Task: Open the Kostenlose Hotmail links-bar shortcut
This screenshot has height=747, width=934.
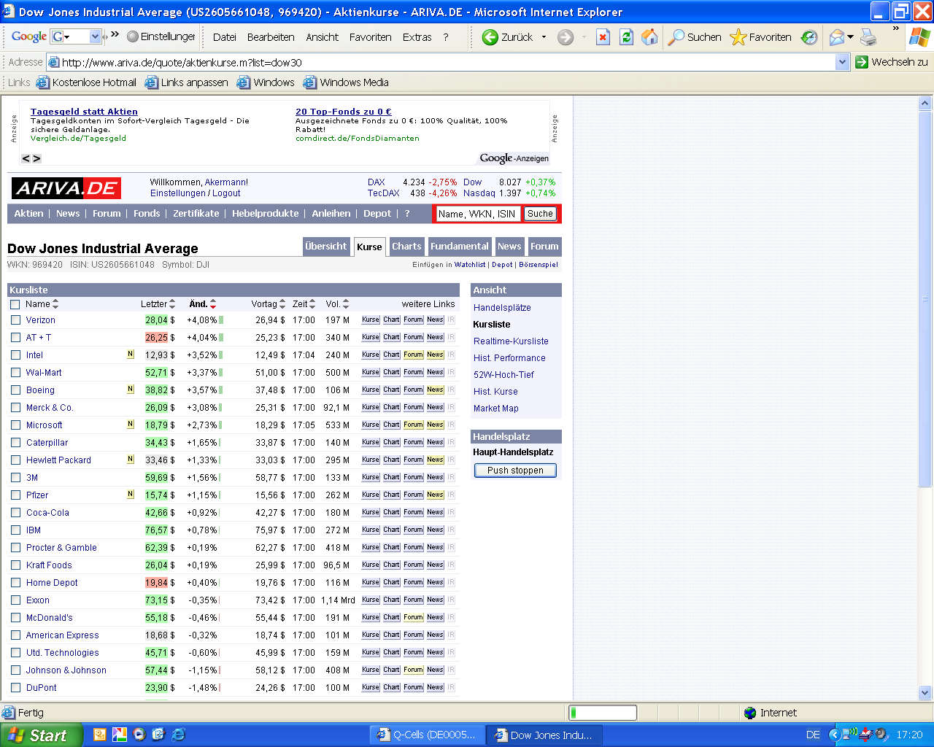Action: (87, 82)
